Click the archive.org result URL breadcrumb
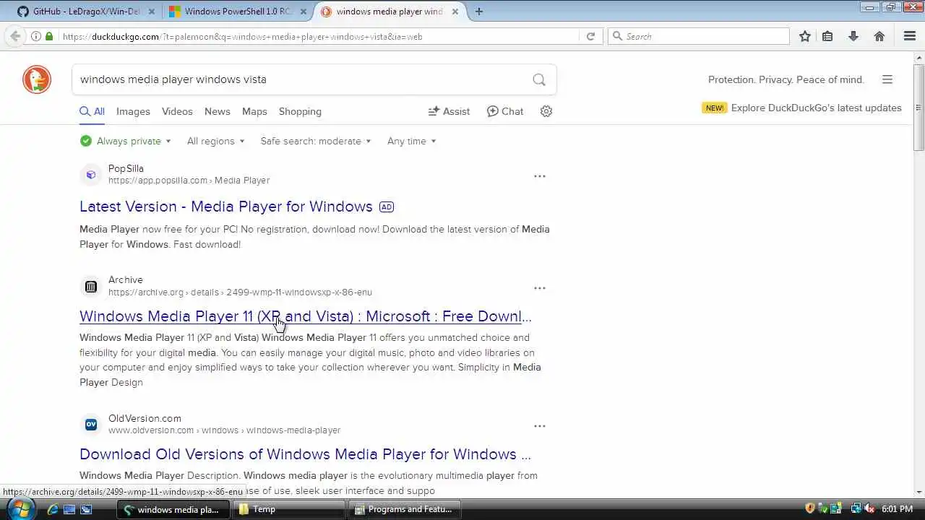 point(240,292)
